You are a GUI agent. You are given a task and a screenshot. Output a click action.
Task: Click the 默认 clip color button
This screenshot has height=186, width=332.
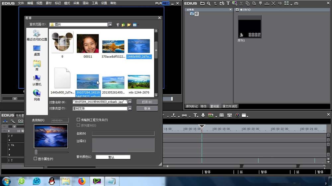[x=113, y=157]
